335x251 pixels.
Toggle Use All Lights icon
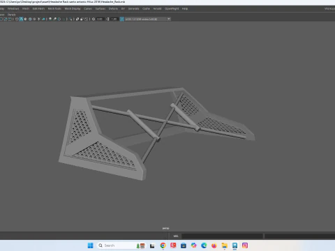pos(38,19)
